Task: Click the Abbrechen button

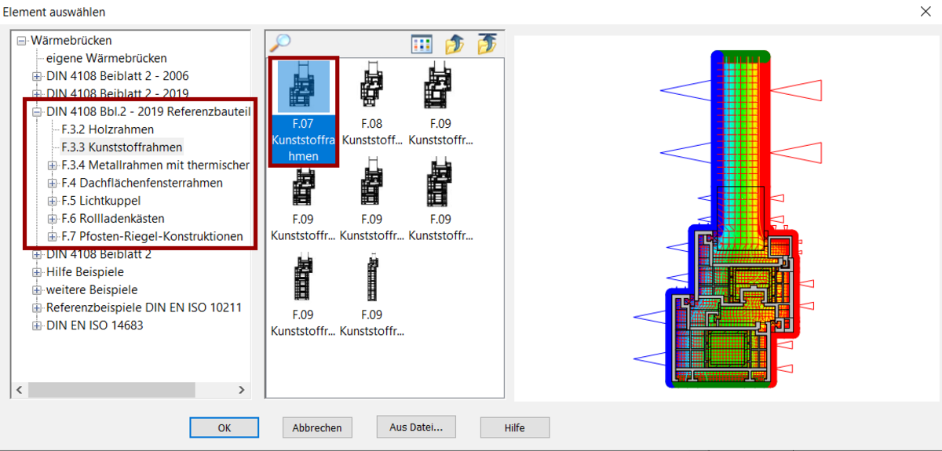Action: pos(317,427)
